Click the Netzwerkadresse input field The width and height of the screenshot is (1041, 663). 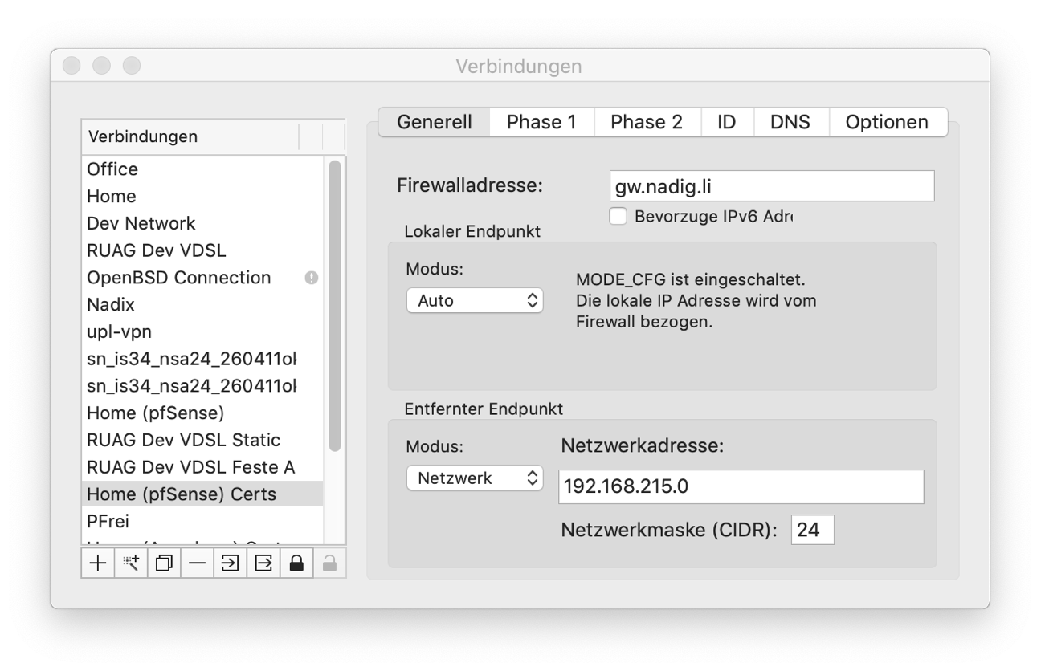coord(741,487)
